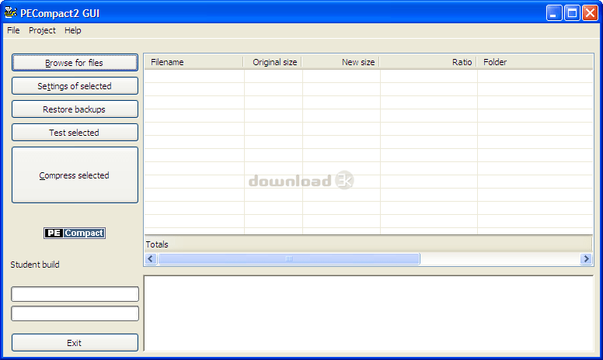Screen dimensions: 603x360
Task: Click Restore backups button
Action: (x=75, y=109)
